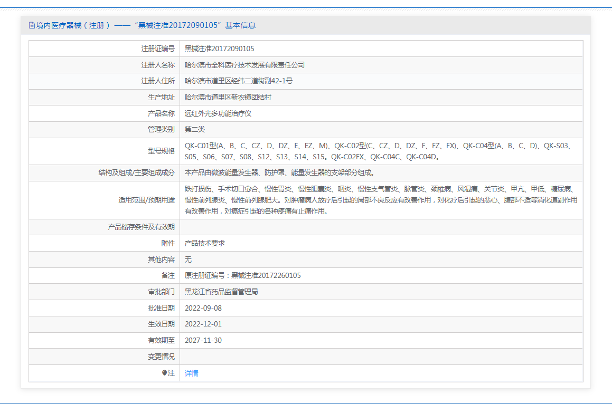The width and height of the screenshot is (612, 404).
Task: Select product name 远红外光多功能治疗仪
Action: pyautogui.click(x=218, y=114)
